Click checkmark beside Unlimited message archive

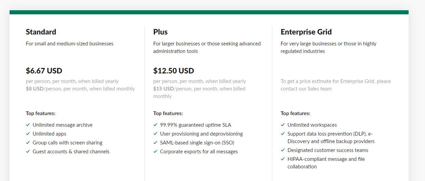tap(28, 125)
